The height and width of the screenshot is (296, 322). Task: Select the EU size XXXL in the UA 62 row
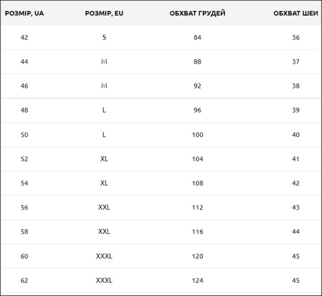point(104,280)
